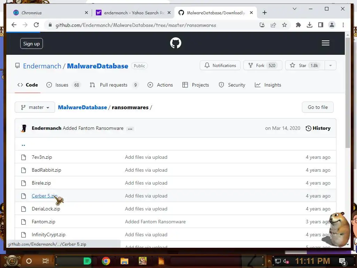Open File Explorer from the taskbar
This screenshot has width=357, height=268.
[x=124, y=261]
